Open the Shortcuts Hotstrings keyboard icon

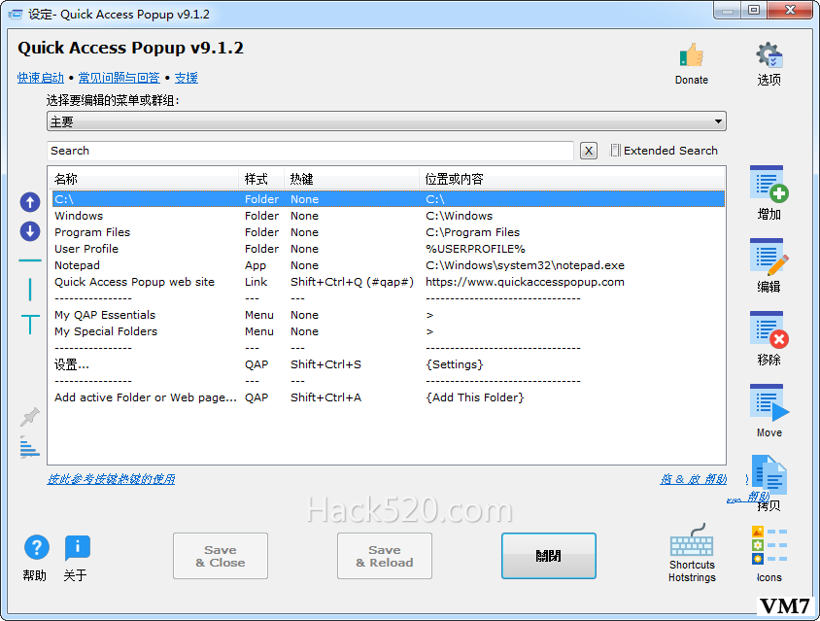pos(692,540)
